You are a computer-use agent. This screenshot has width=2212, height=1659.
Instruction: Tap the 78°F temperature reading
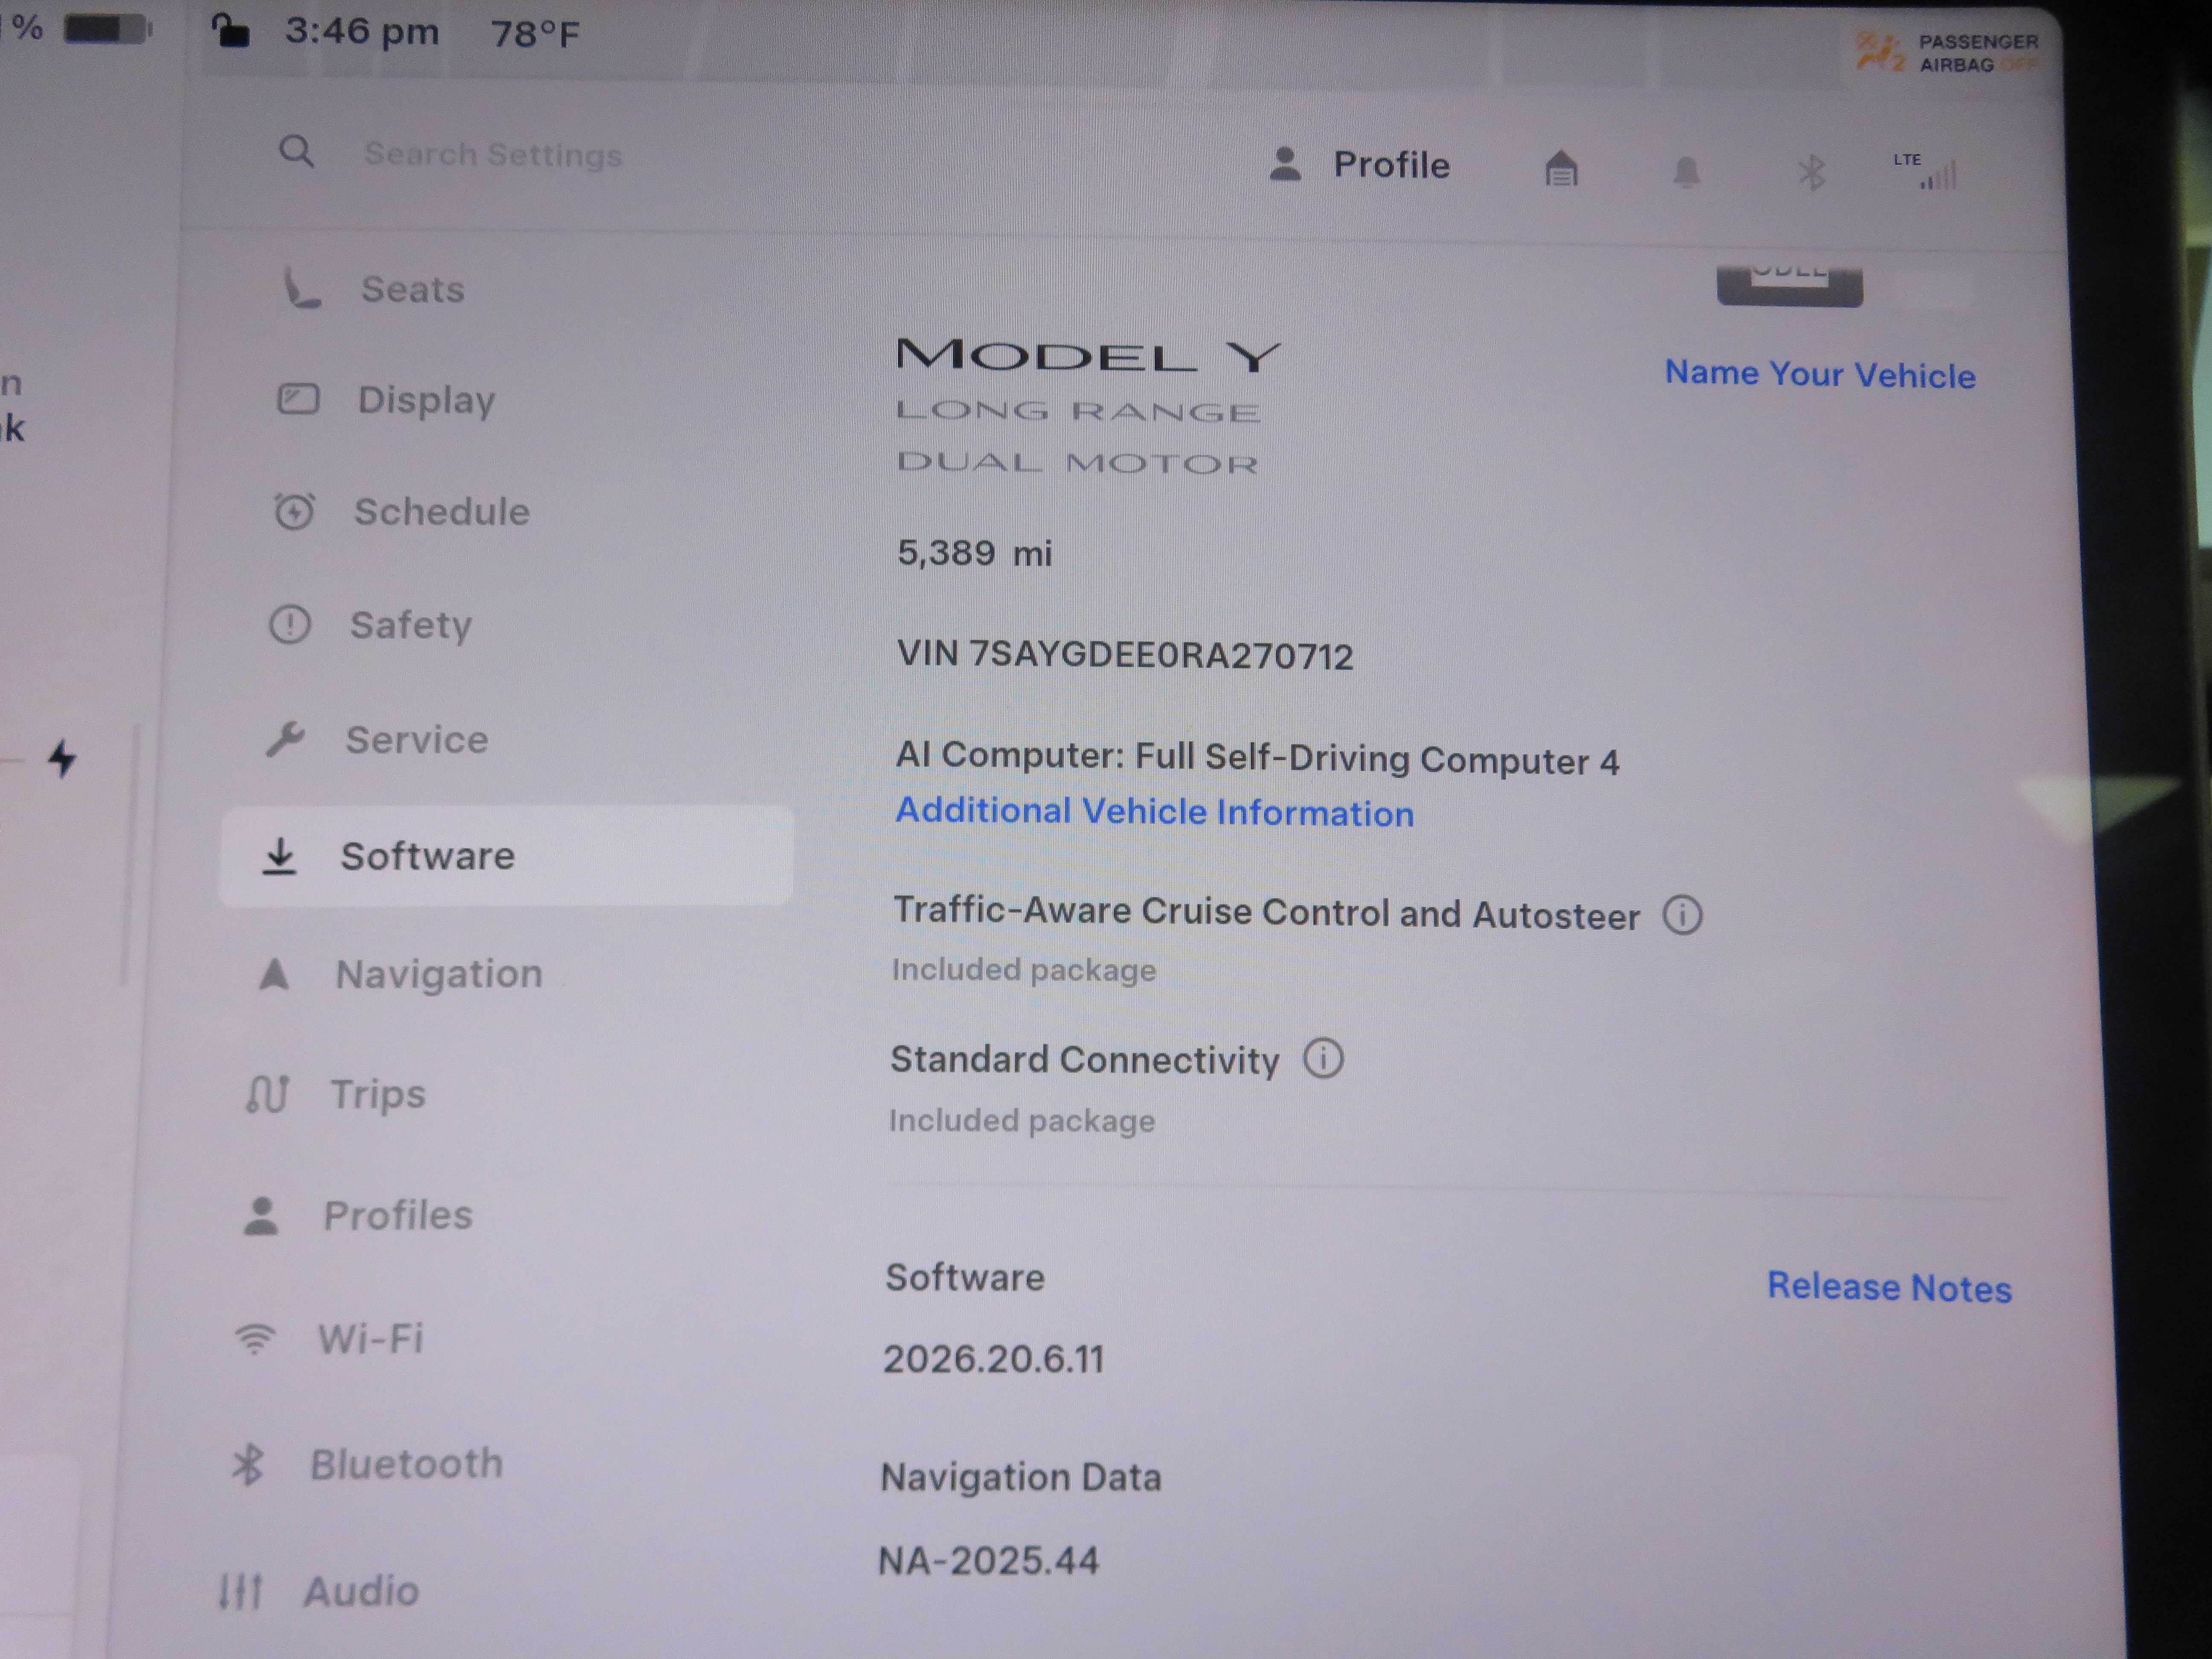click(535, 34)
